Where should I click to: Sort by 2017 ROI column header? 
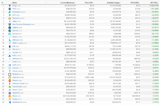point(154,3)
